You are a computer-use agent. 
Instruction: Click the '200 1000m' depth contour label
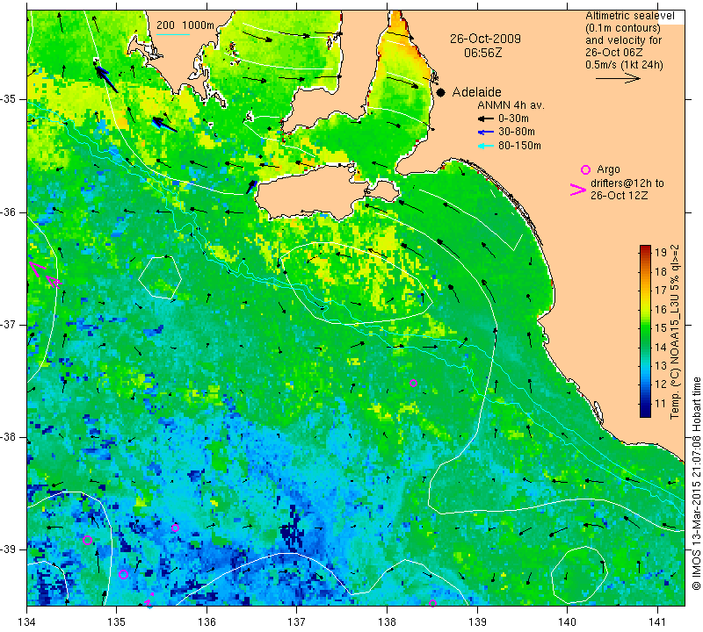pyautogui.click(x=185, y=25)
